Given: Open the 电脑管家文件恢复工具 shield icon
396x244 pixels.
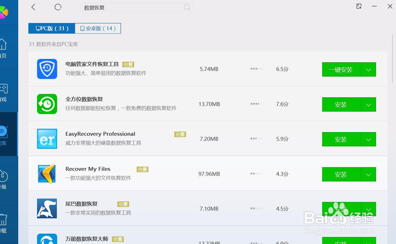Looking at the screenshot, I should 47,69.
